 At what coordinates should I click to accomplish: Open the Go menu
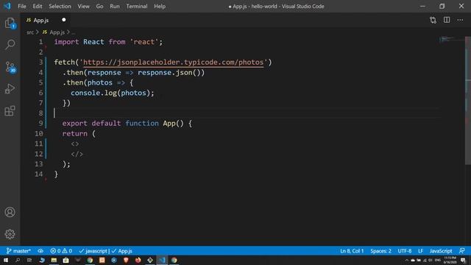coord(99,6)
